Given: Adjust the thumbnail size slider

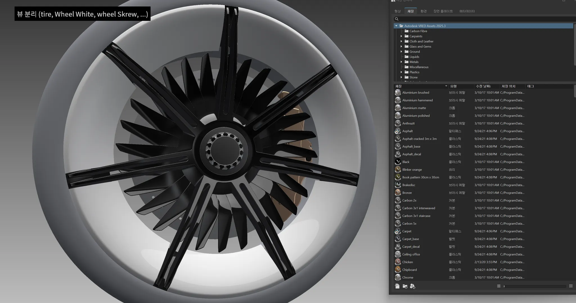Looking at the screenshot, I should (x=535, y=286).
